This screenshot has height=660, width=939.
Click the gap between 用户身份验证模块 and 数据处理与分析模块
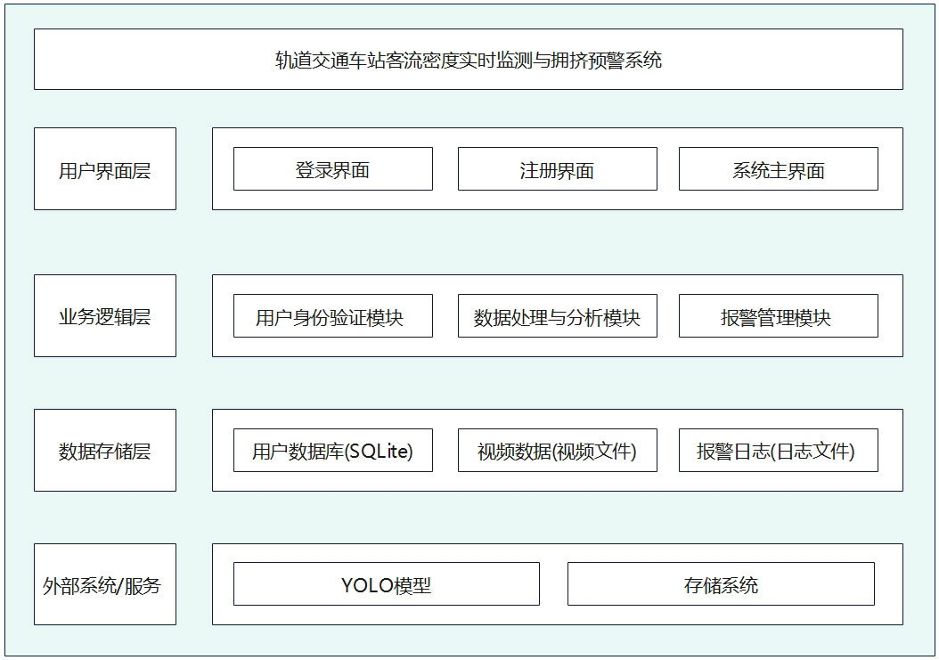pyautogui.click(x=445, y=316)
